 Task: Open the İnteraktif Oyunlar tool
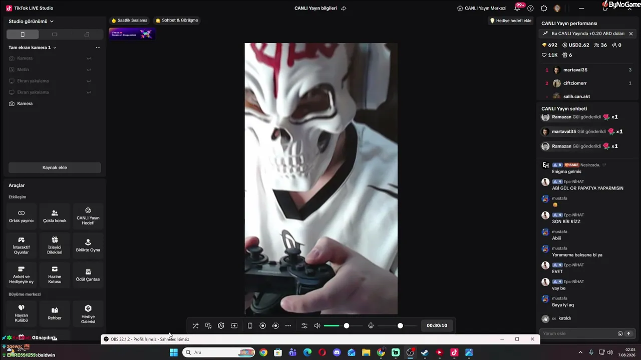[21, 245]
